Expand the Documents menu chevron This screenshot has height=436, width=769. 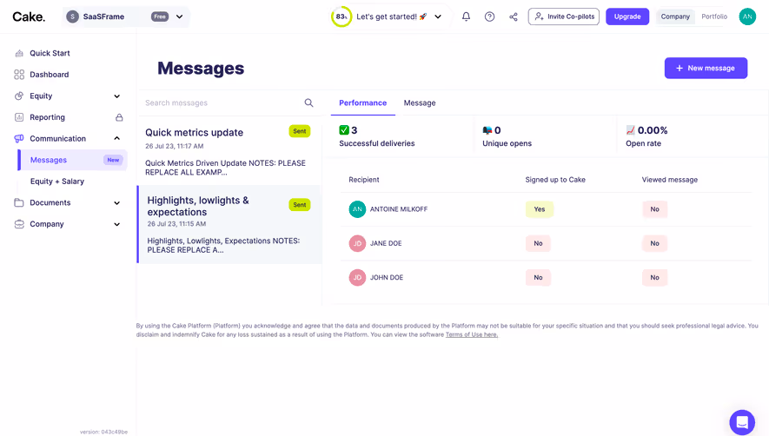(x=116, y=203)
